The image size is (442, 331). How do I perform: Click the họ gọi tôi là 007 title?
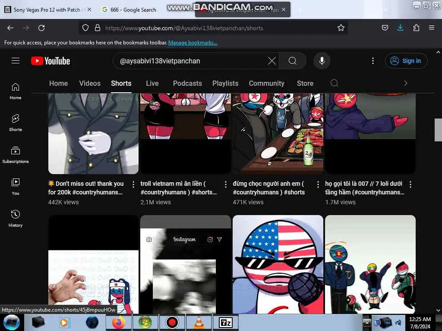coord(364,188)
